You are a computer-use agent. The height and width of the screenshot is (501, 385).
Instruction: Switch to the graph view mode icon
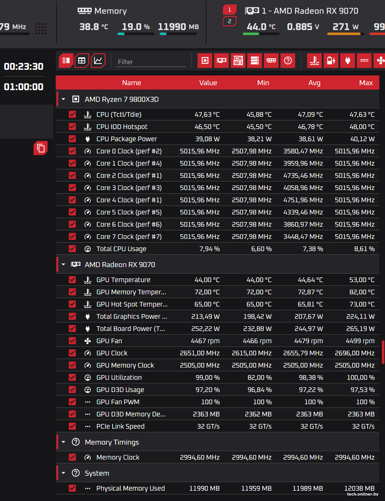tap(98, 60)
